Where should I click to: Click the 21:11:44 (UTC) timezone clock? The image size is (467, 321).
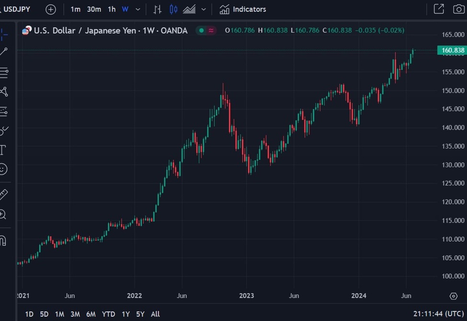(438, 314)
